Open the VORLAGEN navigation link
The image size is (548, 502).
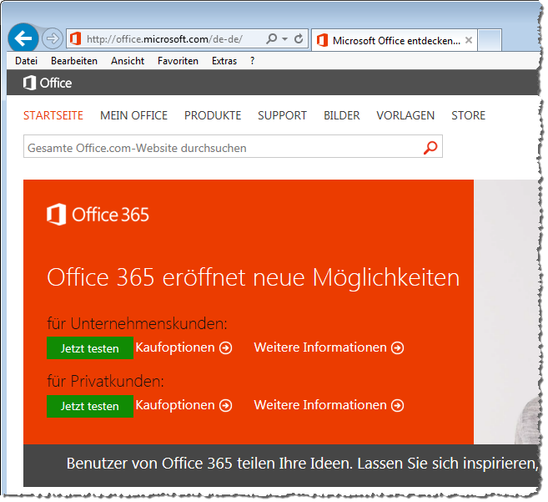click(405, 115)
